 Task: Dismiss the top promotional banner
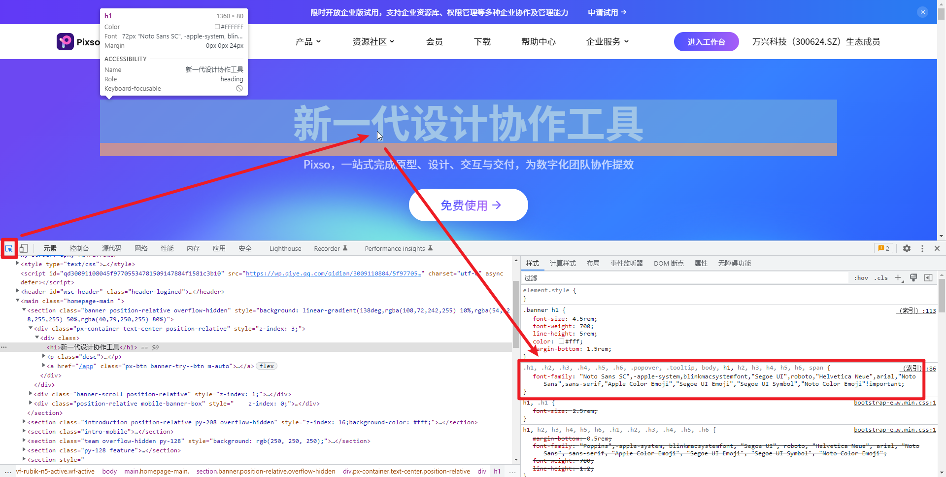[923, 12]
